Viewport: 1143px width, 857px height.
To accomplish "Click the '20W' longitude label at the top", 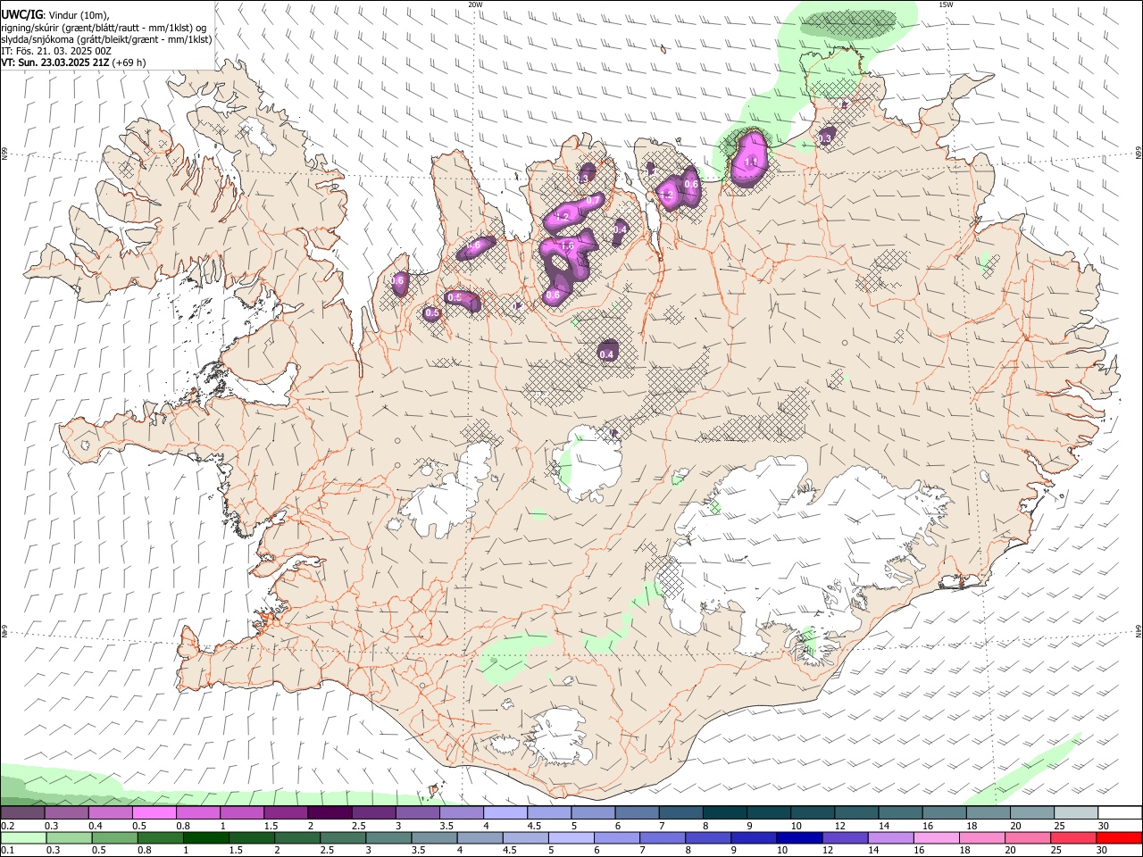I will (x=475, y=4).
